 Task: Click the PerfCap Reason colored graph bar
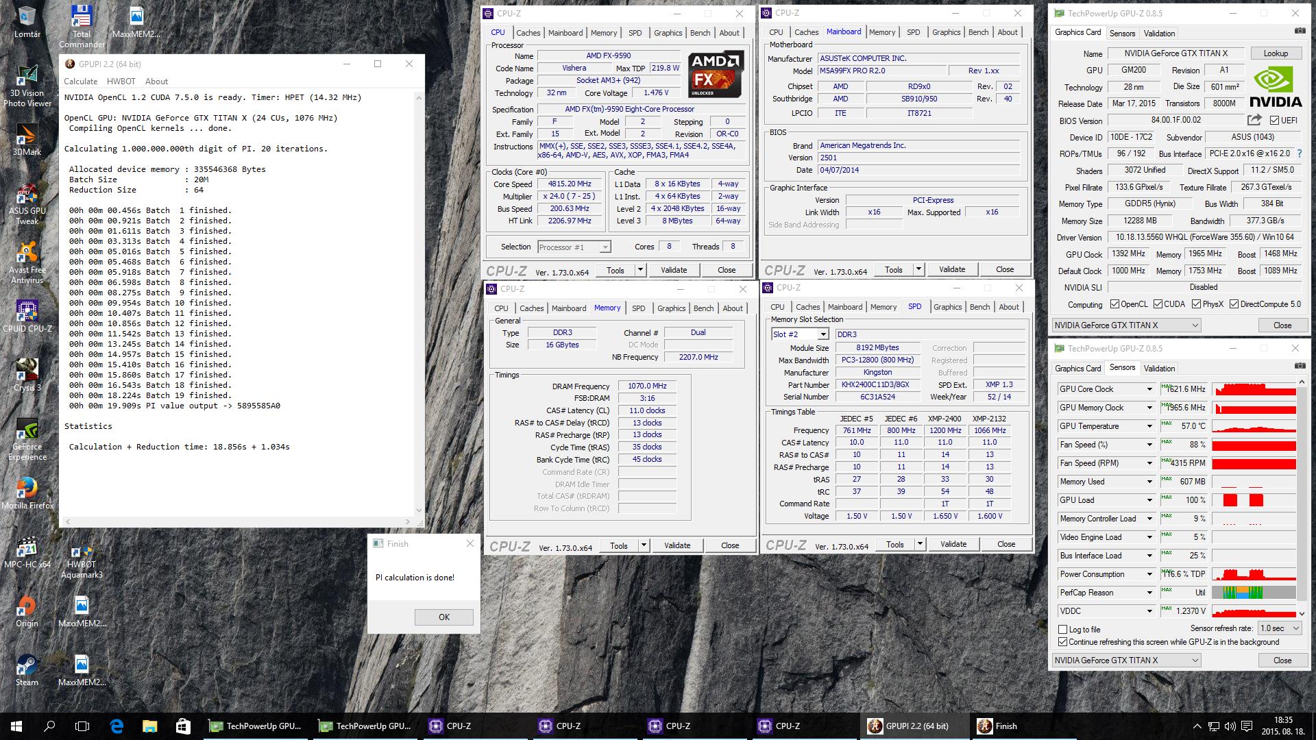coord(1254,593)
